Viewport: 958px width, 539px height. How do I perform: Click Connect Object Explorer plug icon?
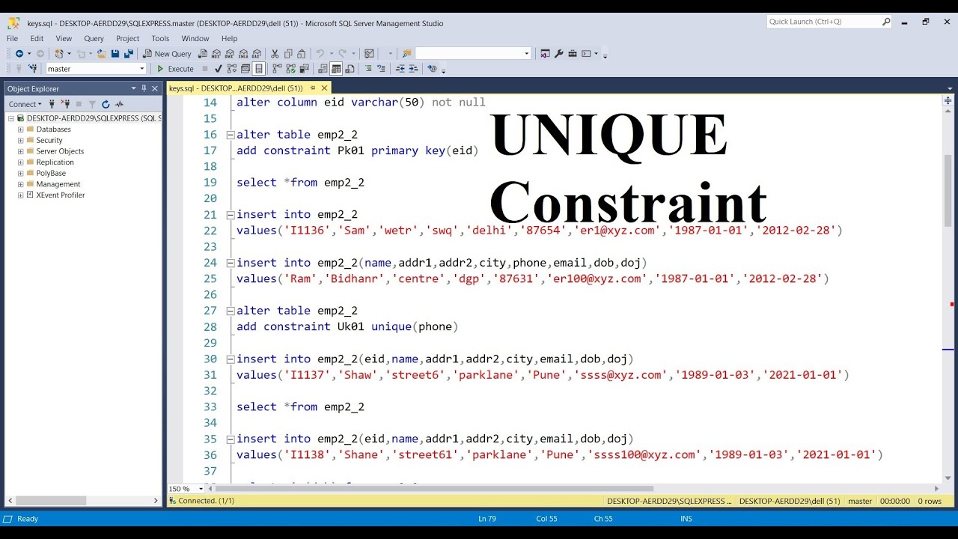coord(52,104)
